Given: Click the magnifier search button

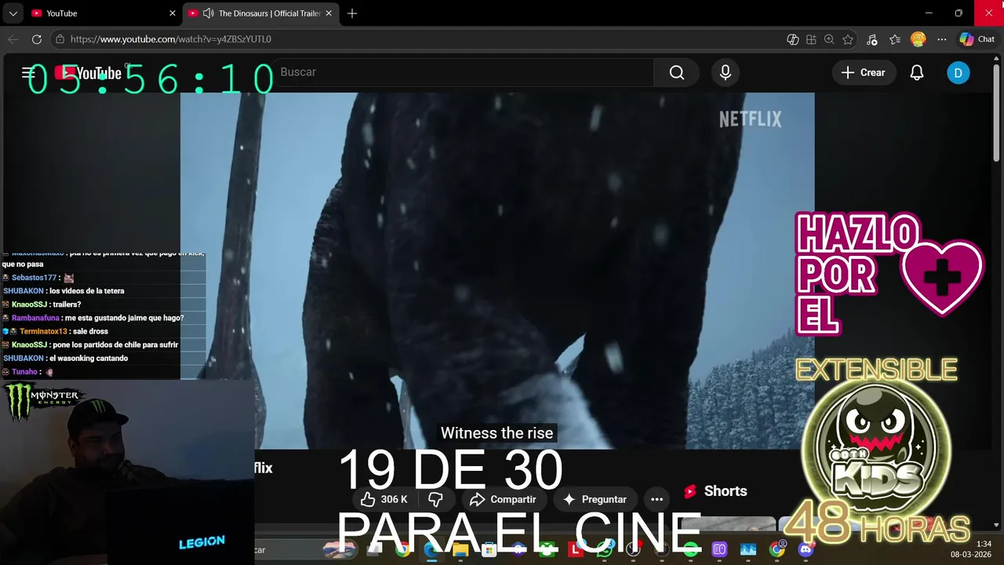Looking at the screenshot, I should (677, 72).
